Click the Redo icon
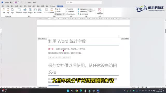Screen dimensions: 166x93 [22, 2]
